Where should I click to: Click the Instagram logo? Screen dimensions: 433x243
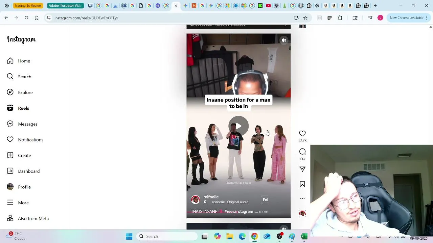pyautogui.click(x=21, y=39)
